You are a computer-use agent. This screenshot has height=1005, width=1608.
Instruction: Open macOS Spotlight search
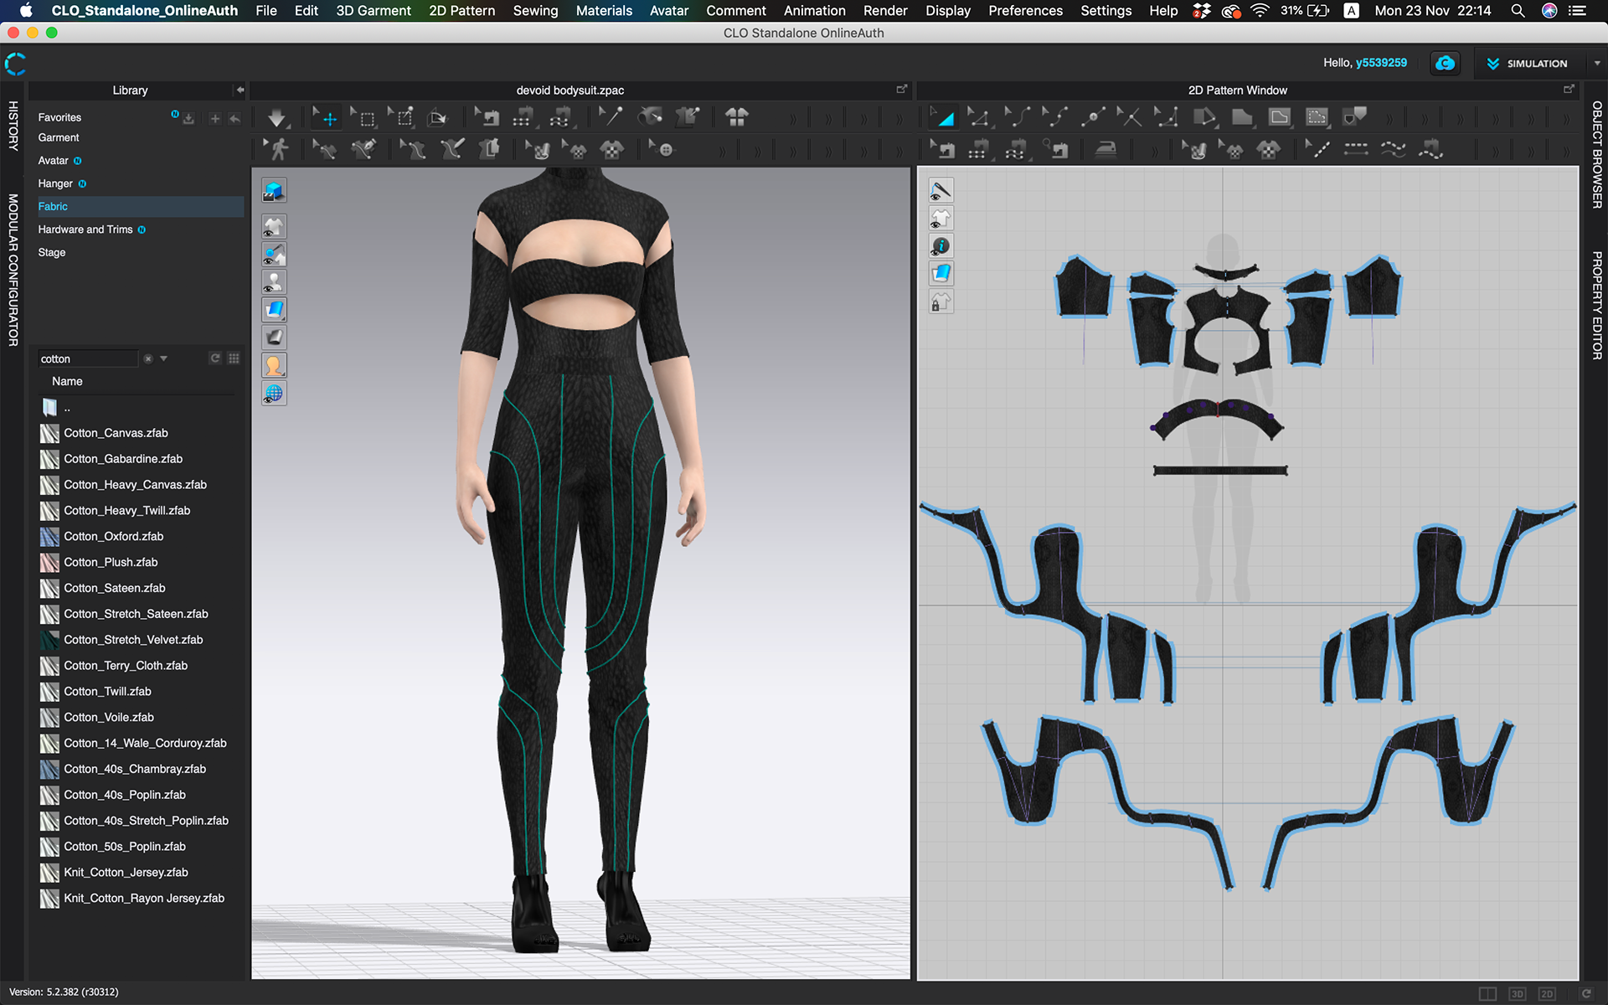point(1517,11)
